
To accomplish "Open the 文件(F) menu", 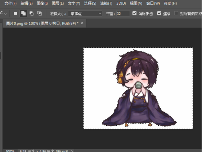I will click(11, 3).
